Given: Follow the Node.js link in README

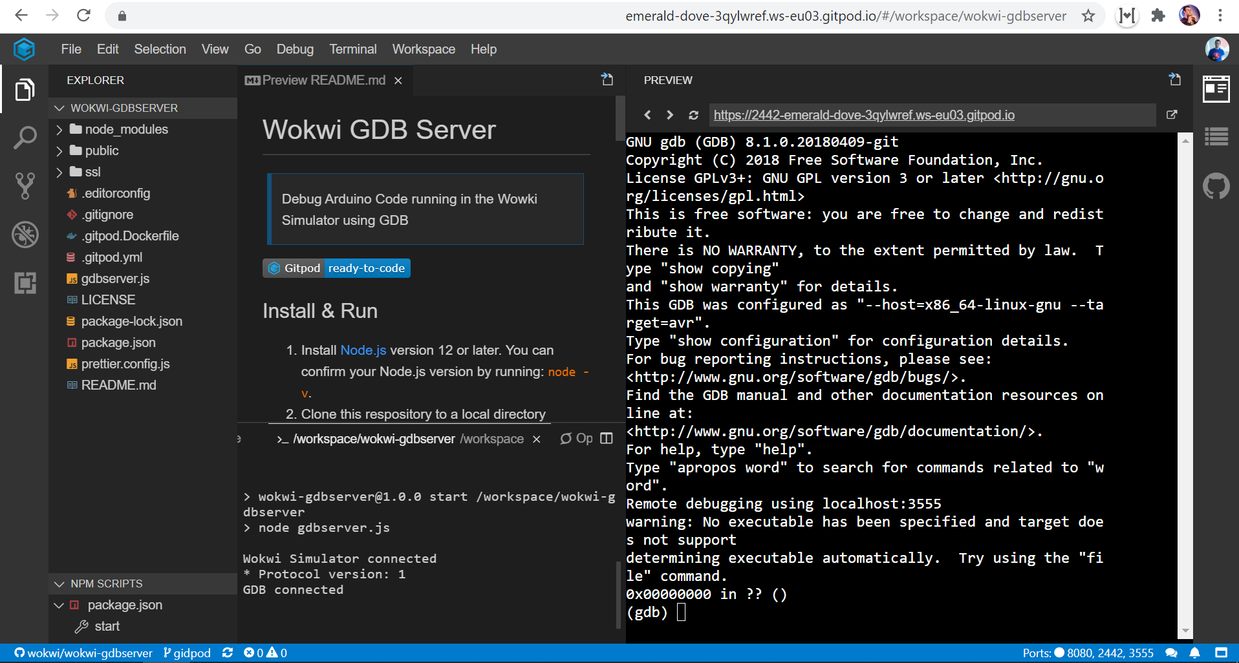Looking at the screenshot, I should tap(363, 350).
